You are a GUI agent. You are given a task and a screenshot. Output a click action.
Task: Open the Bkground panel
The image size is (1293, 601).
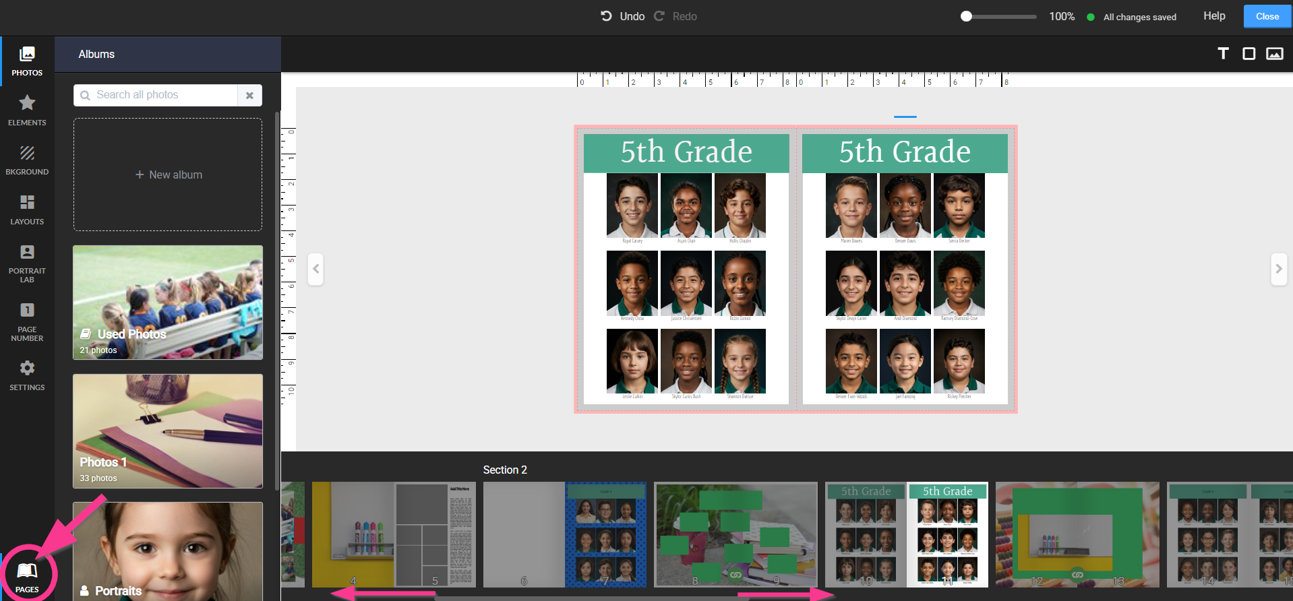27,160
